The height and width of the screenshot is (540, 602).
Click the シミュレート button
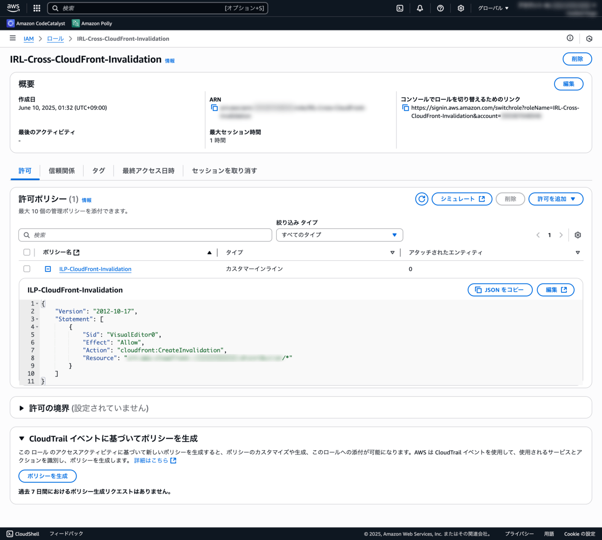coord(462,199)
